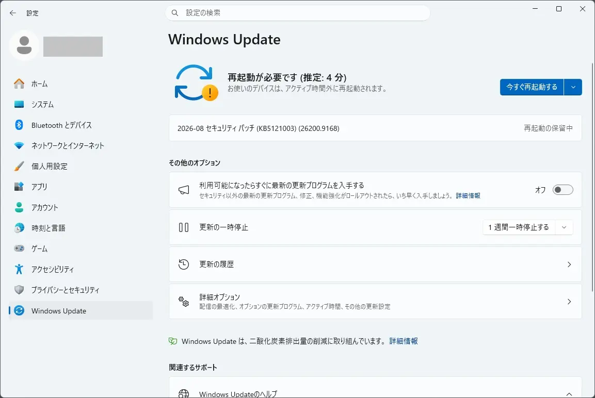This screenshot has height=398, width=595.
Task: Toggle the get latest updates switch
Action: [562, 190]
